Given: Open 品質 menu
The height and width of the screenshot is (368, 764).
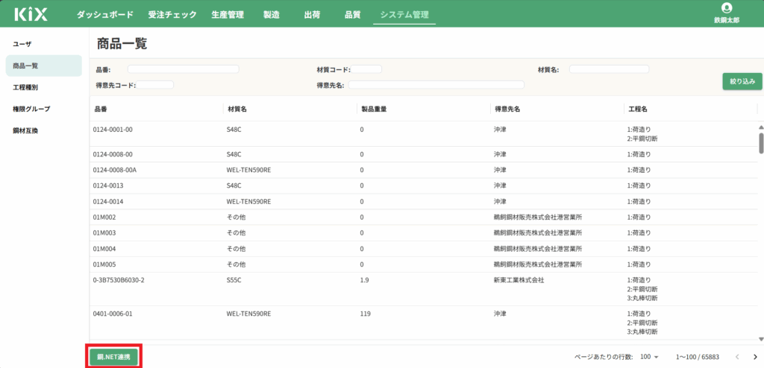Looking at the screenshot, I should point(352,15).
